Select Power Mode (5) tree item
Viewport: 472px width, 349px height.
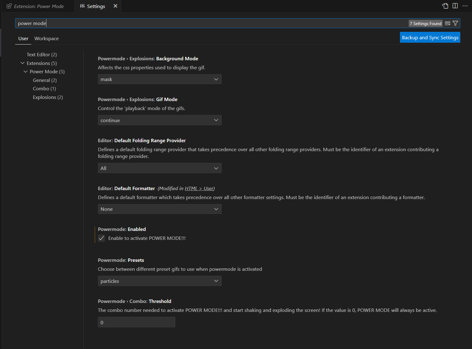point(47,72)
